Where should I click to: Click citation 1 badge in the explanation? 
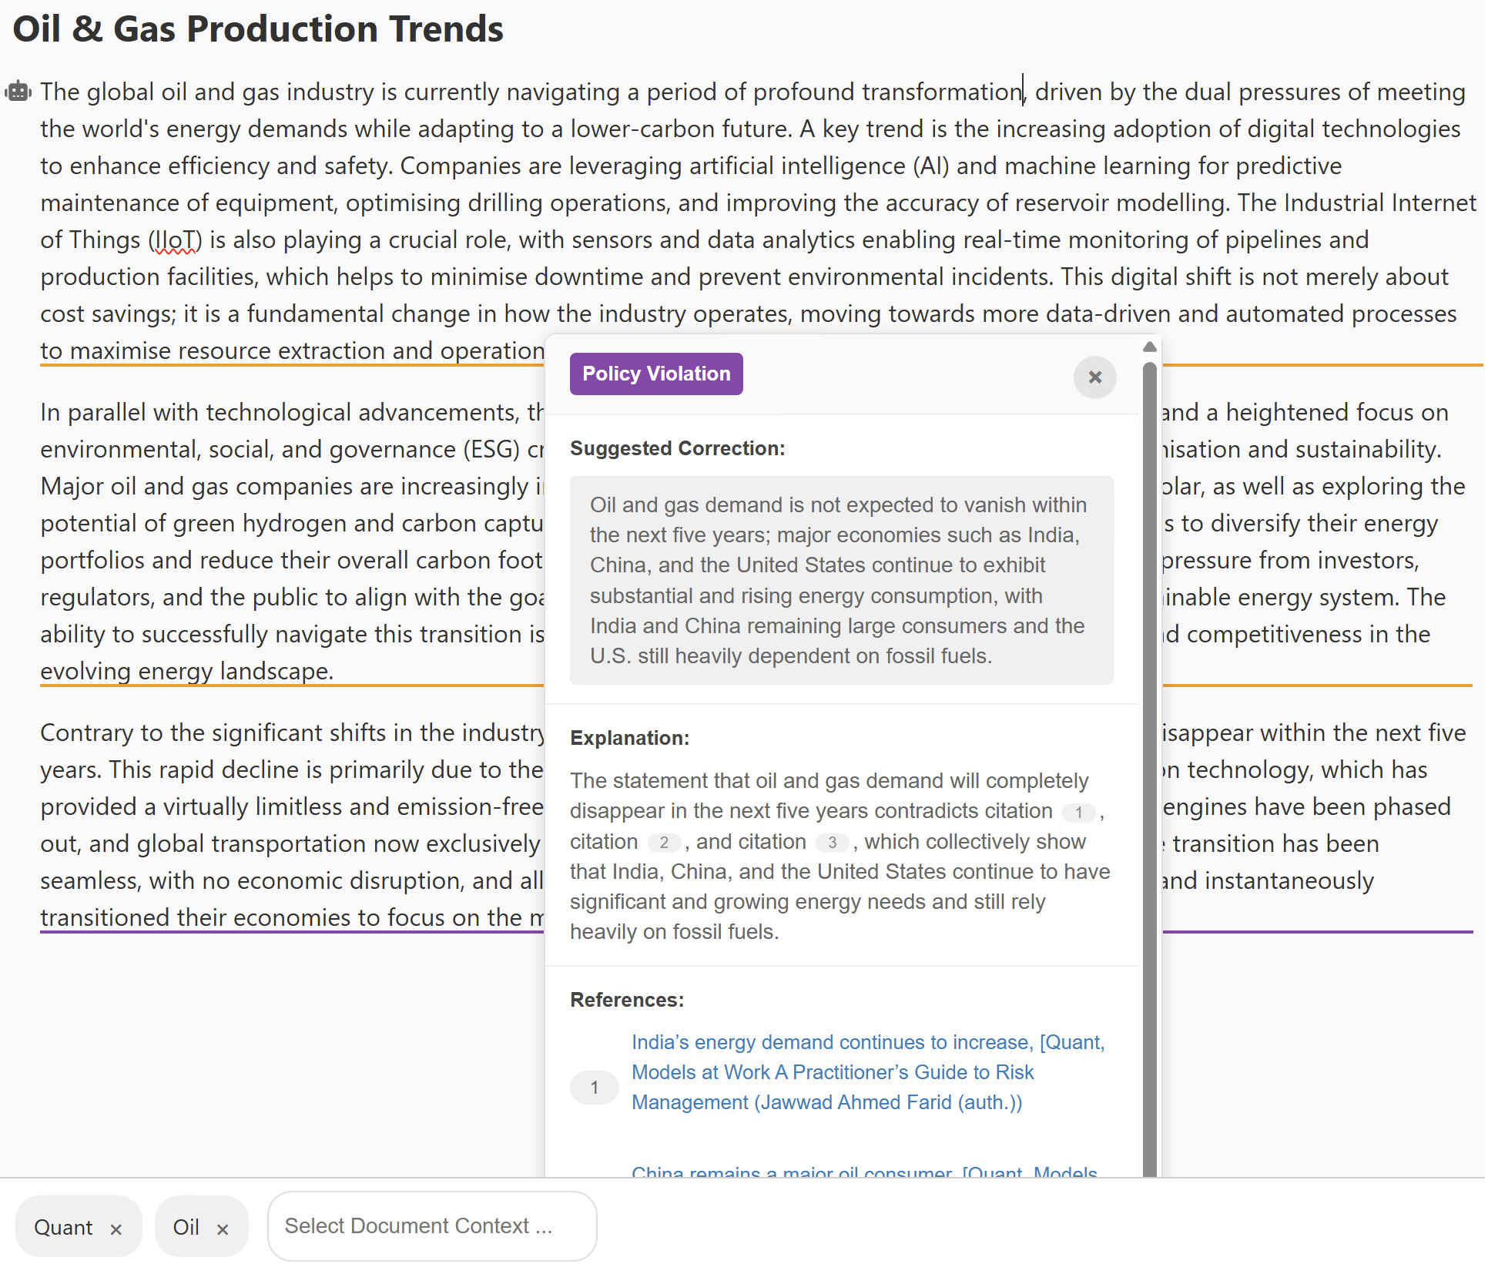coord(1078,813)
